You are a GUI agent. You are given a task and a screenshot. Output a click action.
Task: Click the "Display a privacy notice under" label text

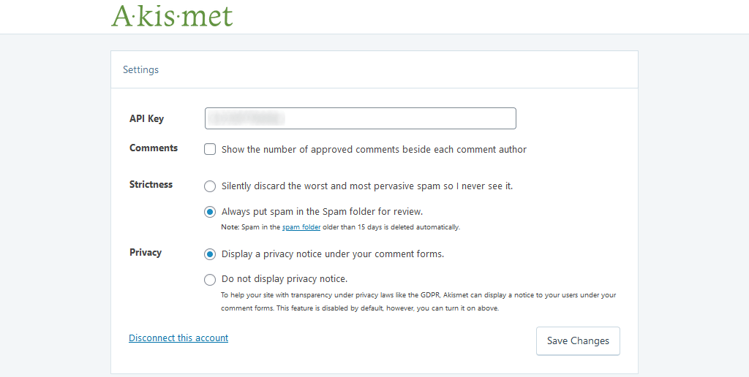click(x=333, y=254)
